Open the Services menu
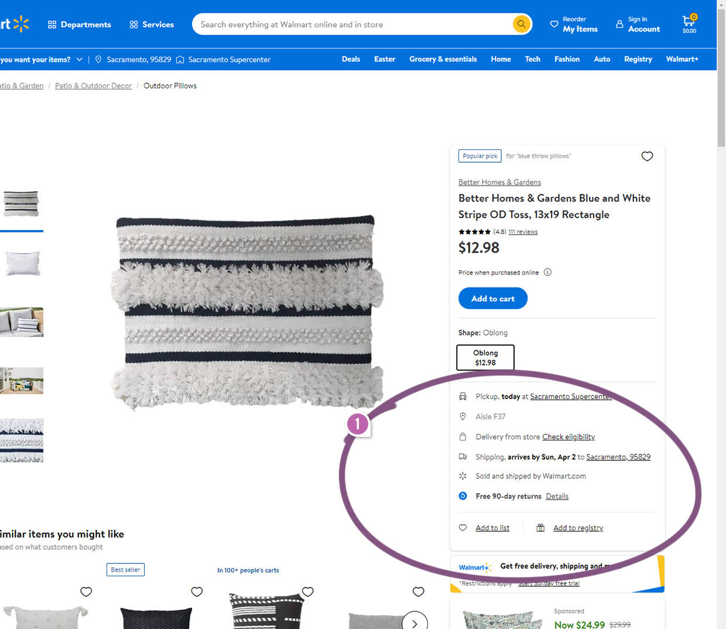726x629 pixels. tap(152, 25)
